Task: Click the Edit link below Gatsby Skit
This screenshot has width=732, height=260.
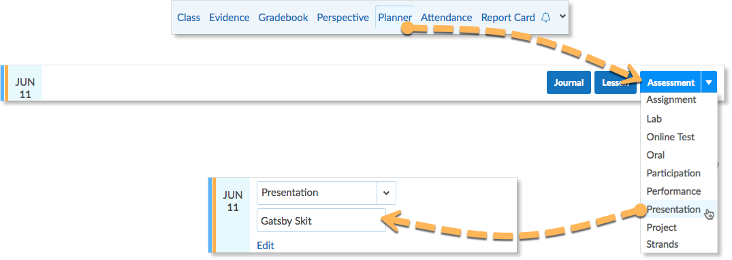Action: pyautogui.click(x=266, y=246)
